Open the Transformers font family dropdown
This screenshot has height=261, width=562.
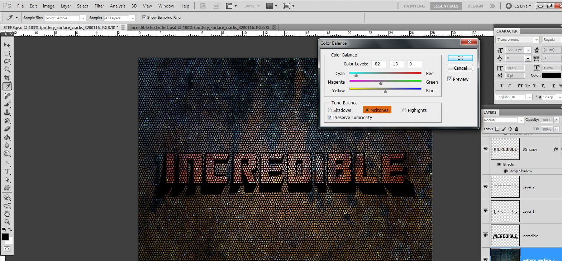[x=517, y=40]
